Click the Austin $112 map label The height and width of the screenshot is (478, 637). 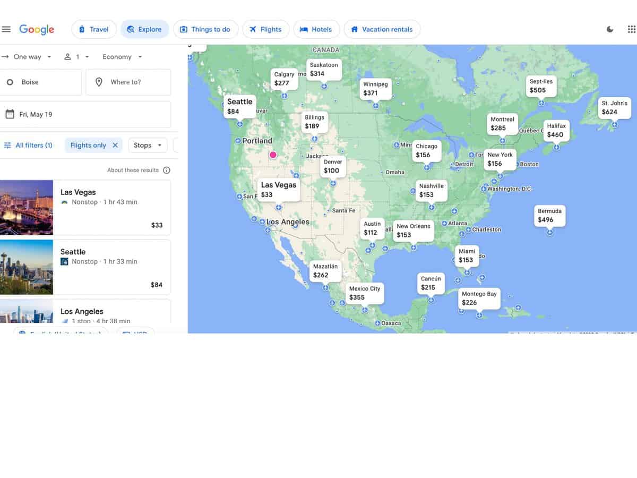(x=372, y=228)
